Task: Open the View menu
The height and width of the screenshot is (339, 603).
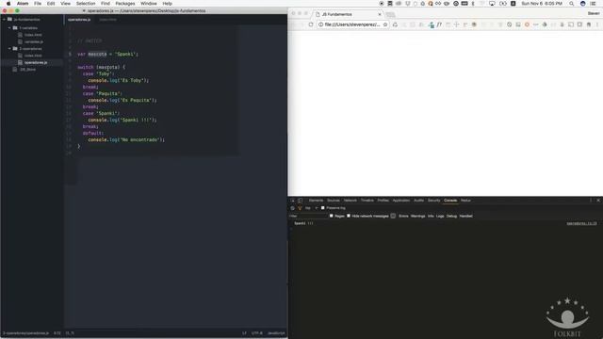Action: coord(65,4)
